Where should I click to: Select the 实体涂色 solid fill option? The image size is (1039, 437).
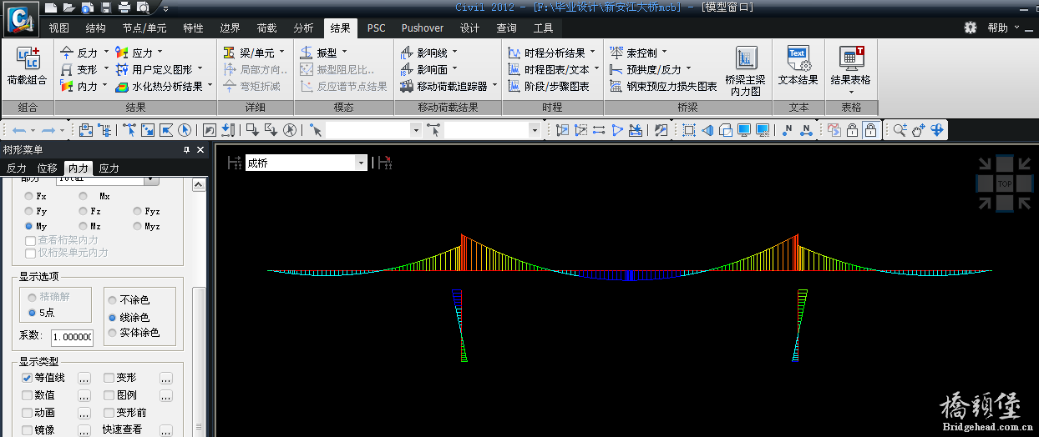[114, 332]
